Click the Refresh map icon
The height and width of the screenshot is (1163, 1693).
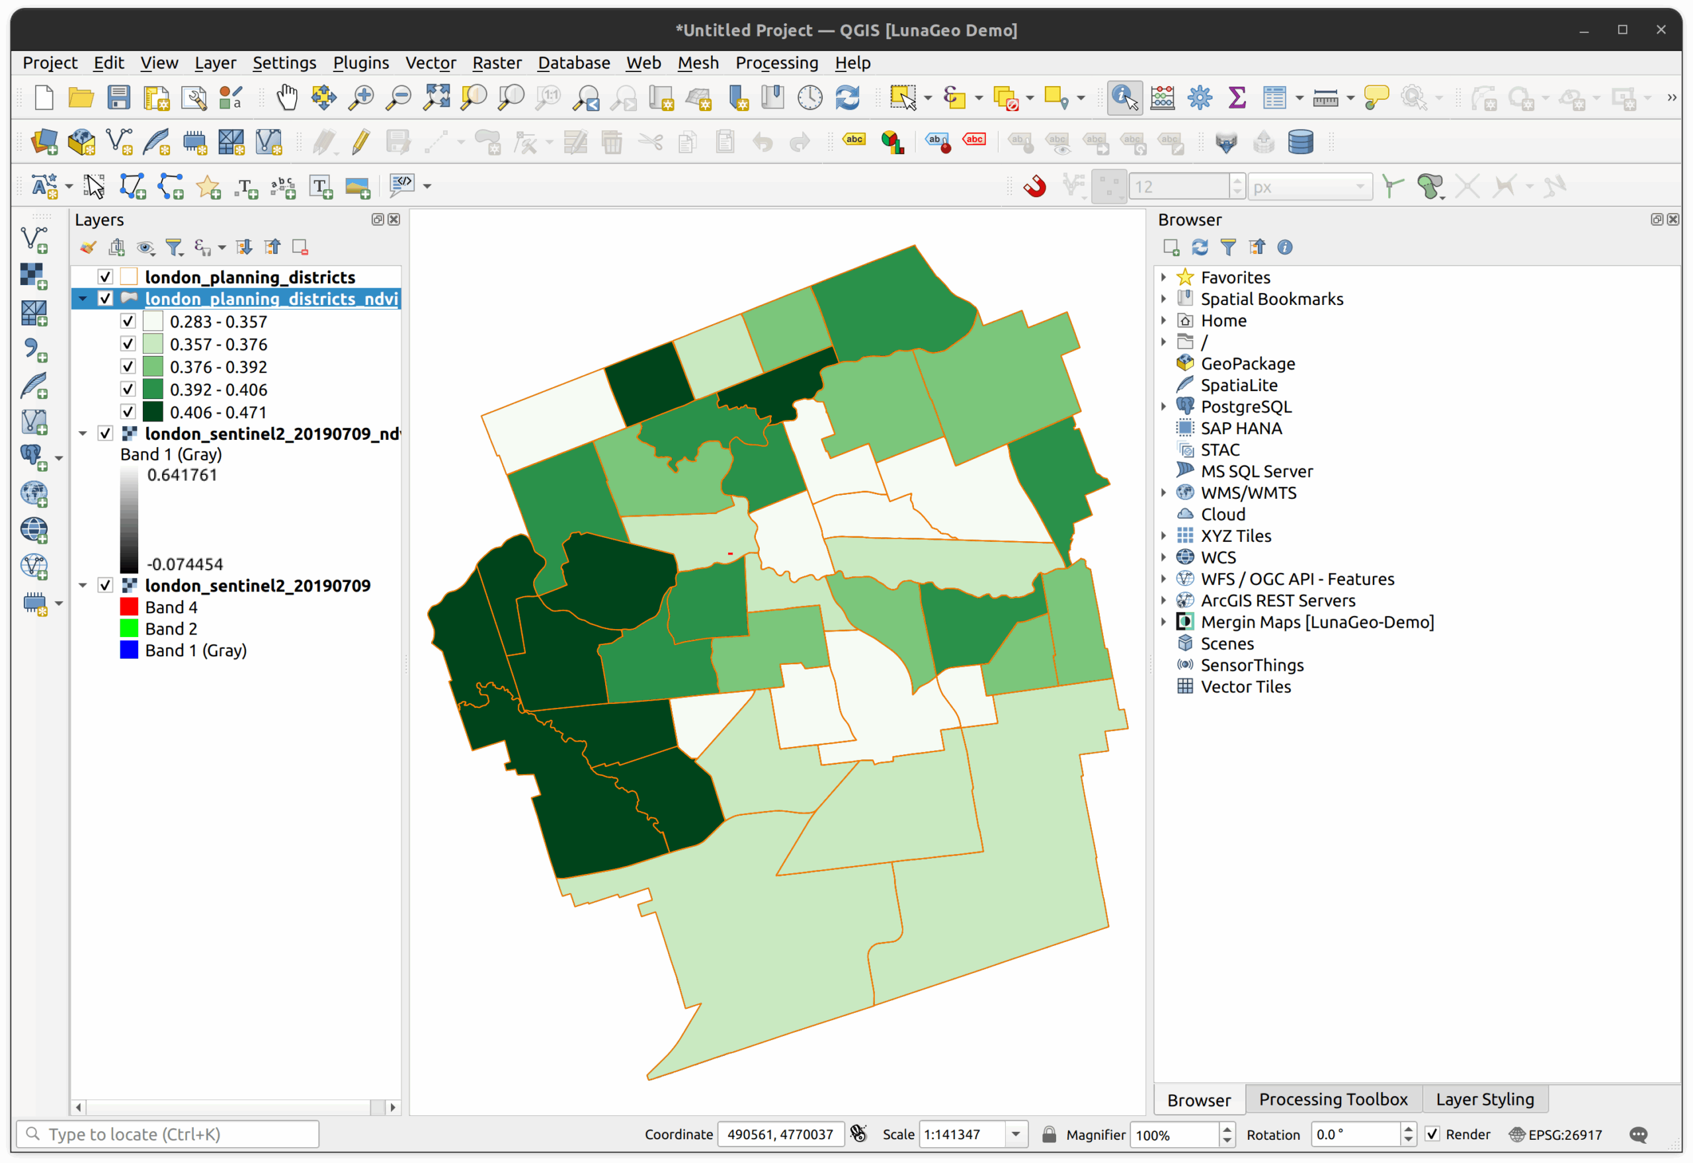pyautogui.click(x=847, y=98)
